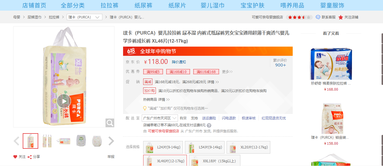Click 送运费险 service link
This screenshot has height=166, width=383.
pos(209,118)
